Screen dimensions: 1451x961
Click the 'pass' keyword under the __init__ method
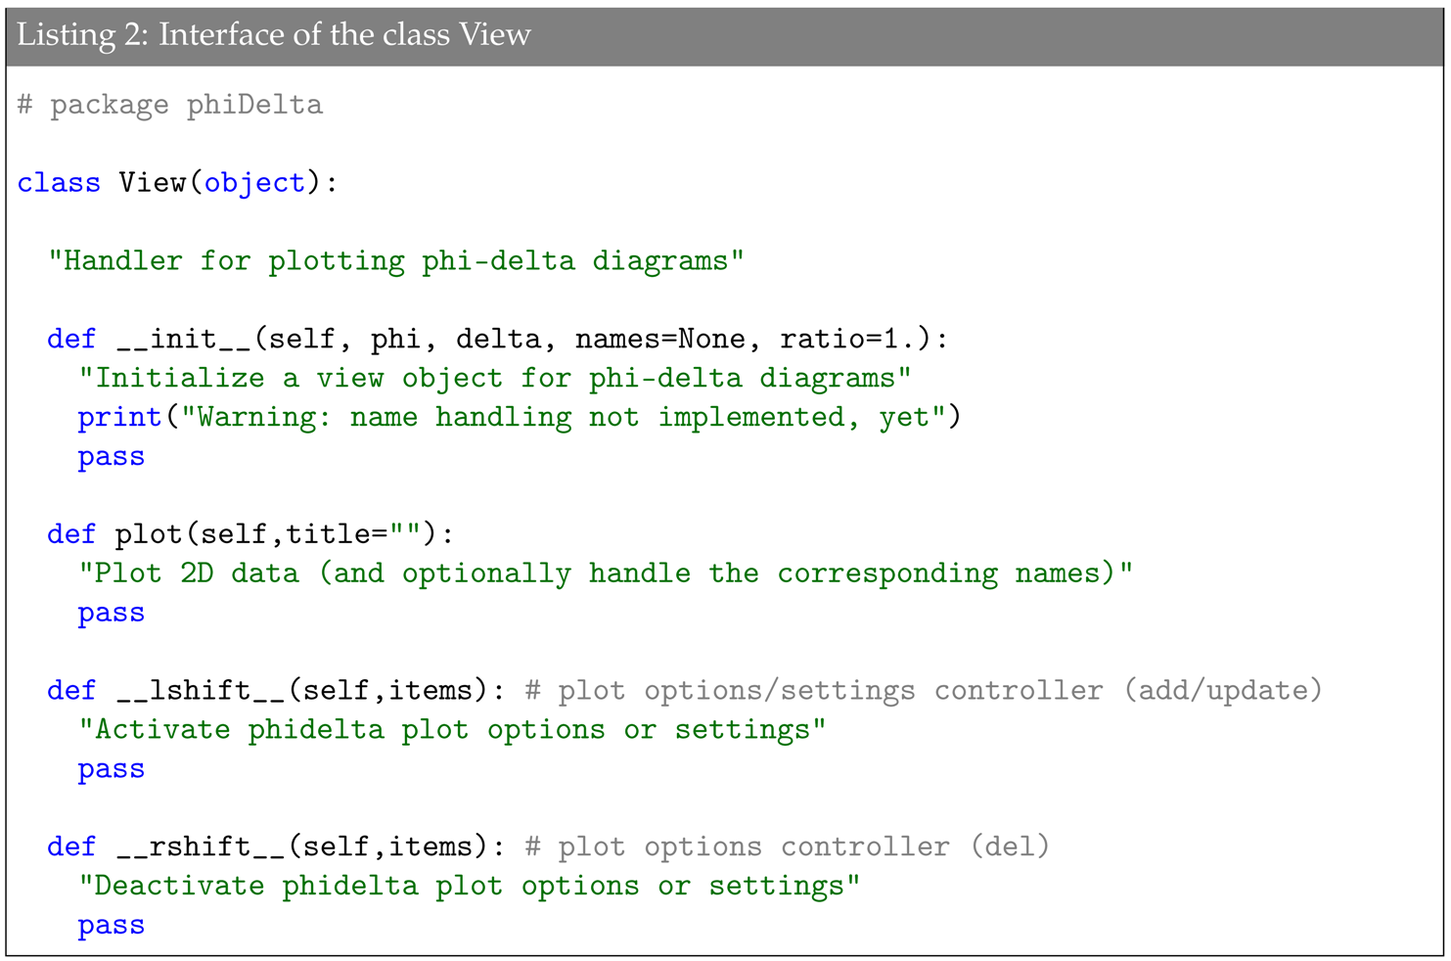pos(112,457)
